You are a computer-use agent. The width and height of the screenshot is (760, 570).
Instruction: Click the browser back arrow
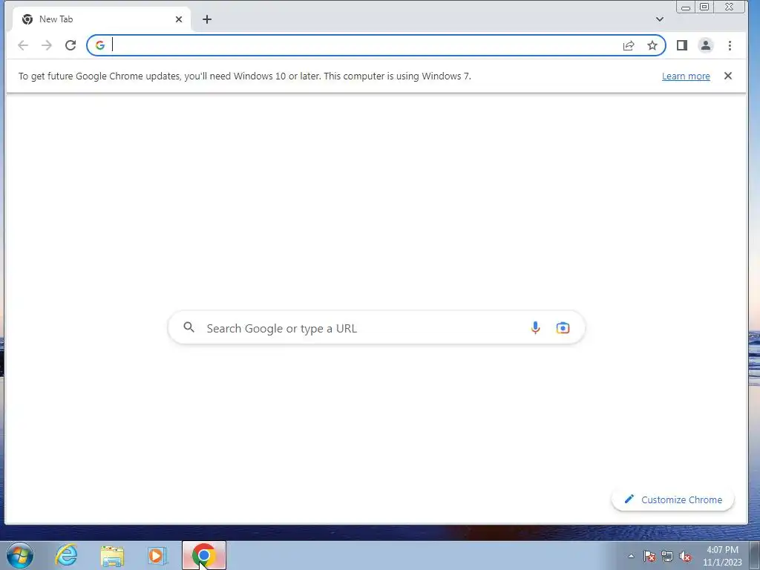[x=23, y=45]
